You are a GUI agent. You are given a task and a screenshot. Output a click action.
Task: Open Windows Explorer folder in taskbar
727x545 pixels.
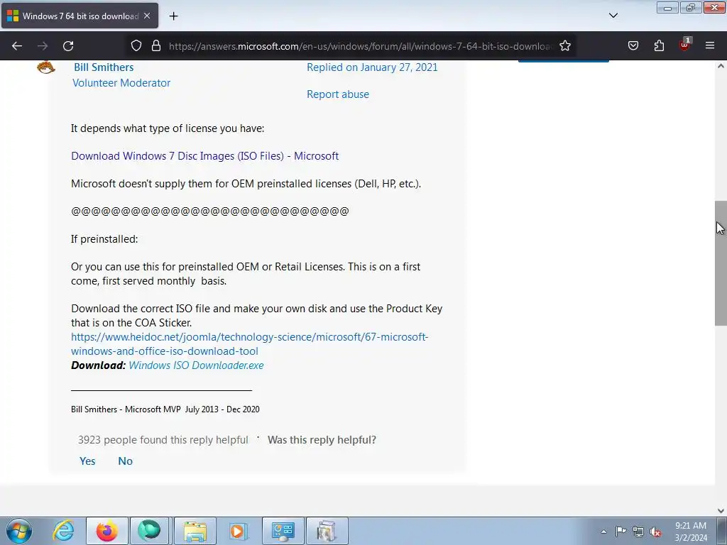pyautogui.click(x=195, y=531)
